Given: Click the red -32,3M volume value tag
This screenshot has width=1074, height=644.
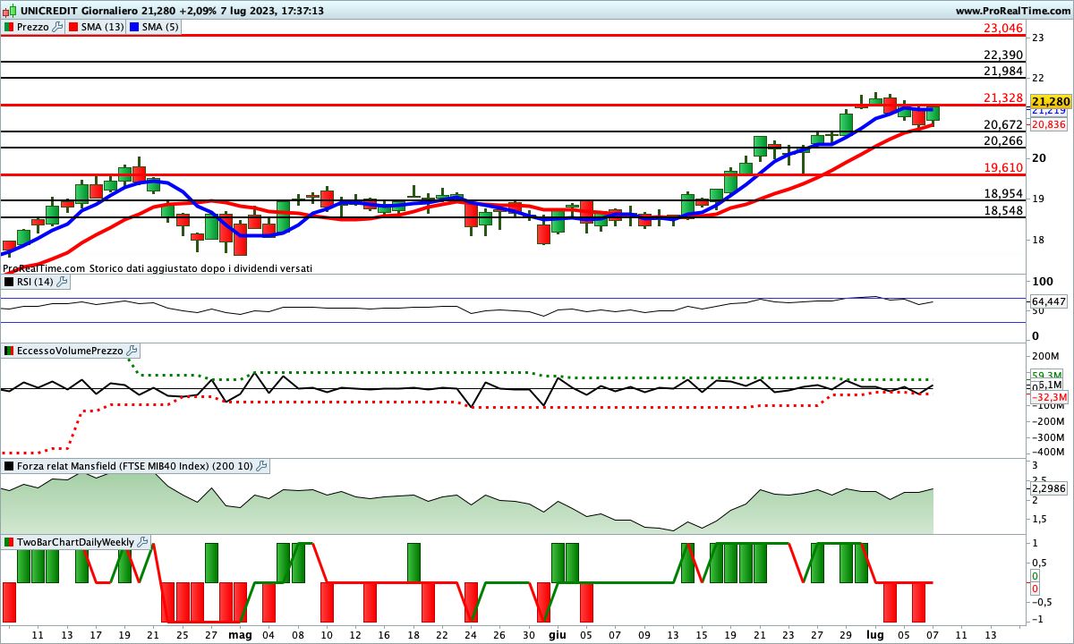Looking at the screenshot, I should [x=1048, y=397].
